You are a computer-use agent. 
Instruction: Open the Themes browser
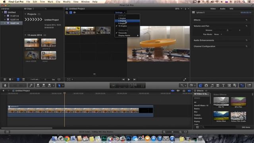coord(235,85)
